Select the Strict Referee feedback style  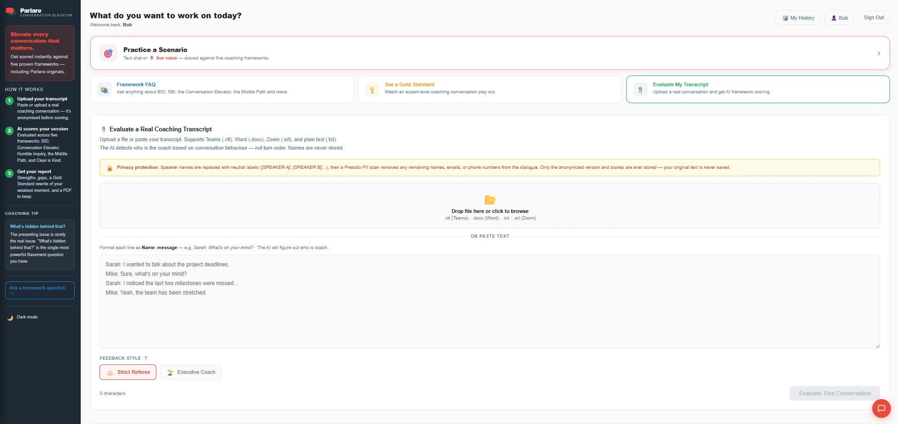[x=128, y=372]
